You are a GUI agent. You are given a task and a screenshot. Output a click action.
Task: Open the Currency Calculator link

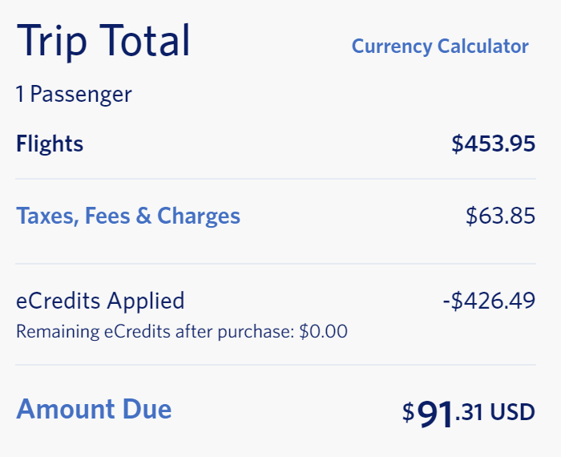(440, 47)
